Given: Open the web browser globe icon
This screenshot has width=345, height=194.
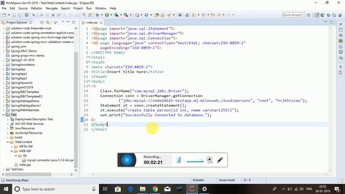Looking at the screenshot, I should 180,15.
